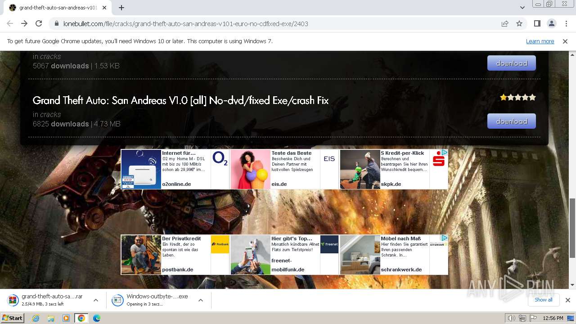Close the downloads bar
The image size is (576, 324).
[567, 300]
